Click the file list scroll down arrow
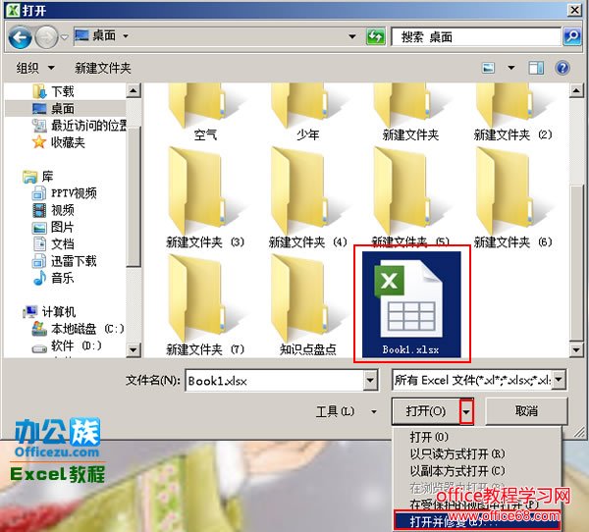This screenshot has height=532, width=589. tap(576, 349)
